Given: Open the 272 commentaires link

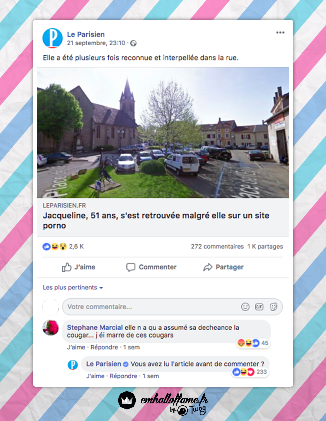Looking at the screenshot, I should pos(217,246).
